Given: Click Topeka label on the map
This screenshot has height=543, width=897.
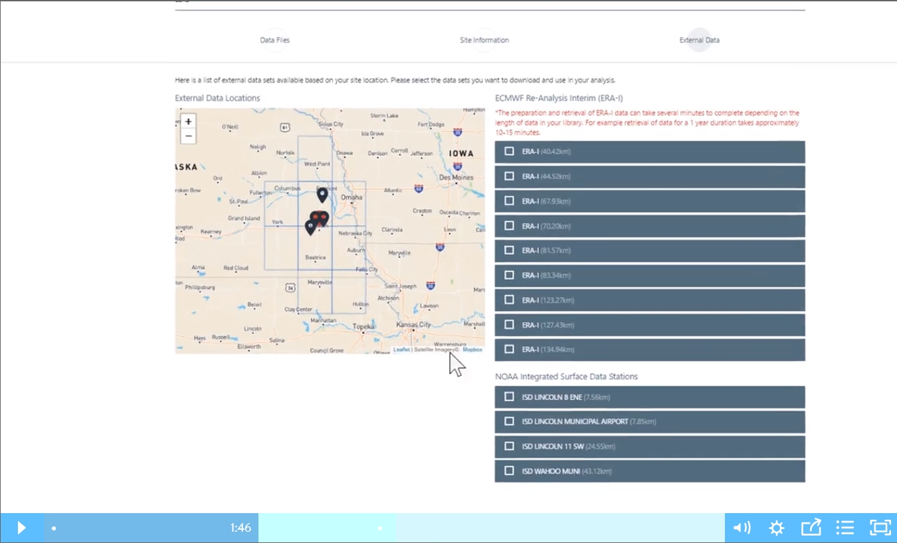Looking at the screenshot, I should 363,326.
